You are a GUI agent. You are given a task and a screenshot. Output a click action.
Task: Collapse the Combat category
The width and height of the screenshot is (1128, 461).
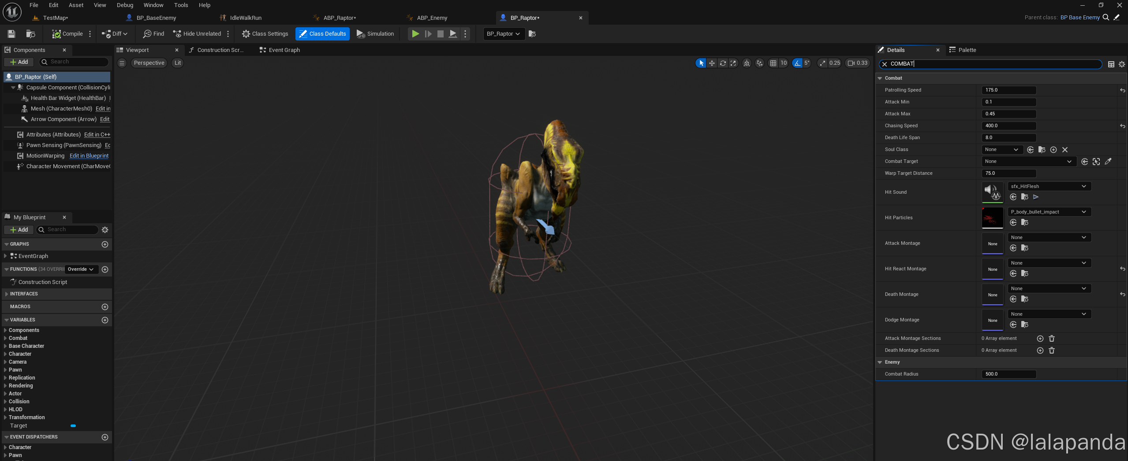point(880,78)
